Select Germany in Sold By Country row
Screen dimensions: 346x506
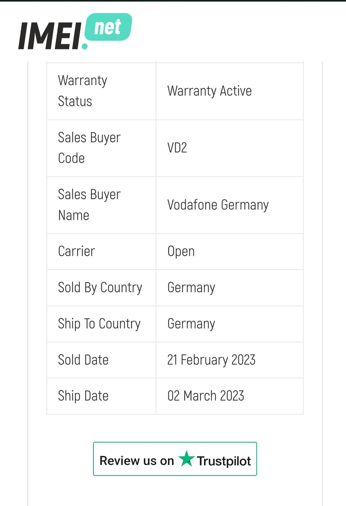pyautogui.click(x=191, y=288)
